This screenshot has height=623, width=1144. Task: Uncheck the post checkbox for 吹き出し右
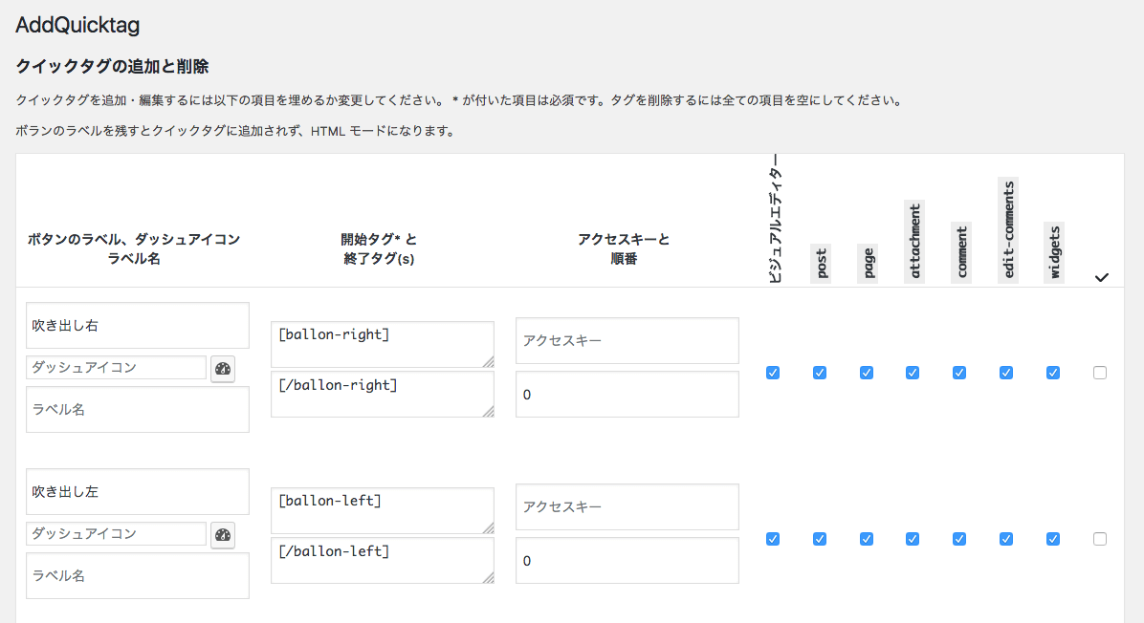click(x=819, y=373)
